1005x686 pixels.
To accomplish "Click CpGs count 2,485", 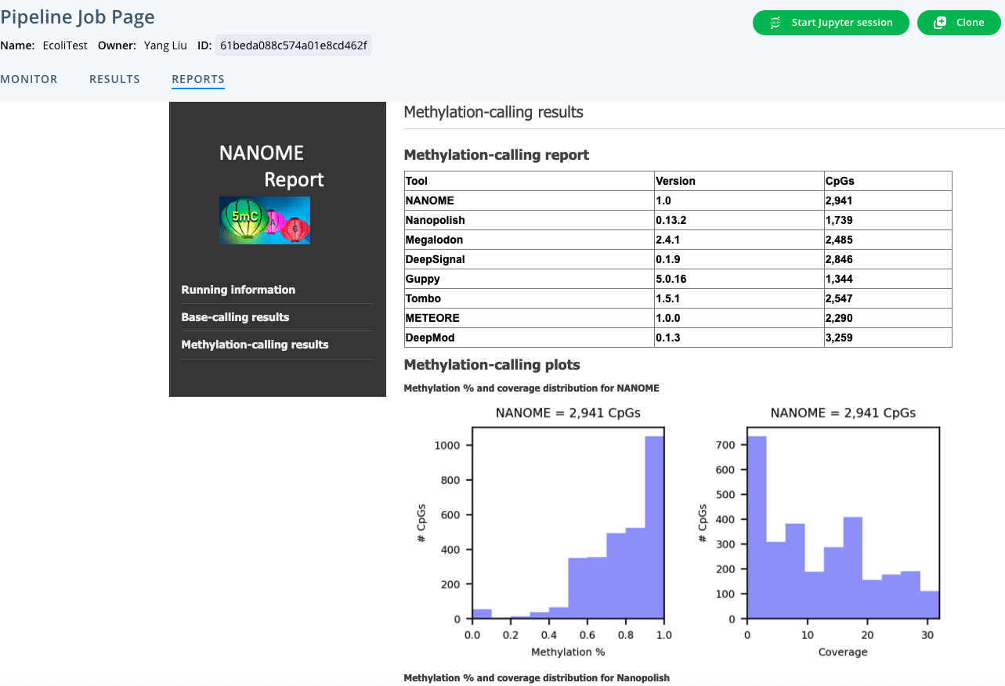I will (x=839, y=240).
